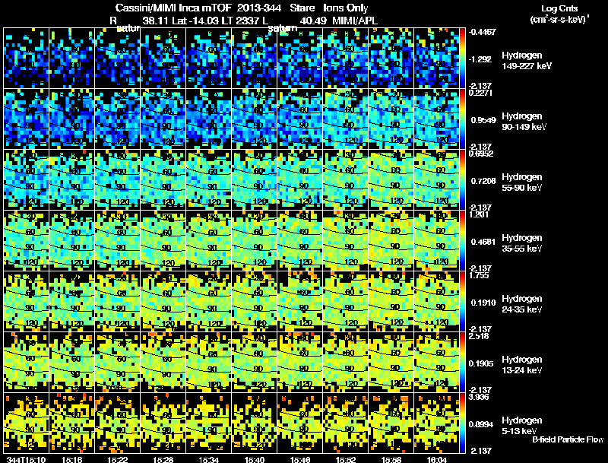Click the '3.936' colorbar value

click(x=480, y=397)
